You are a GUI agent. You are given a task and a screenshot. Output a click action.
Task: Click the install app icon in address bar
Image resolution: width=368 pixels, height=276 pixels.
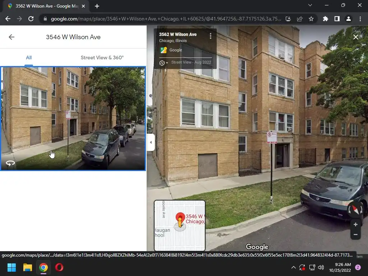point(288,19)
